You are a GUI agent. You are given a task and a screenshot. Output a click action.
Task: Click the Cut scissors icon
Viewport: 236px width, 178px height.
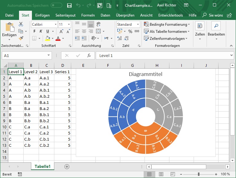click(x=21, y=24)
